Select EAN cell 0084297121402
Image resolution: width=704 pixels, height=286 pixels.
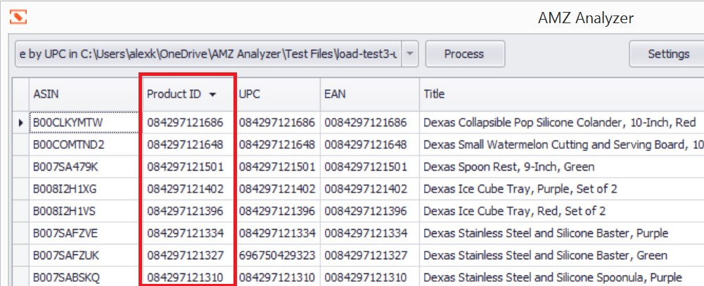coord(370,189)
